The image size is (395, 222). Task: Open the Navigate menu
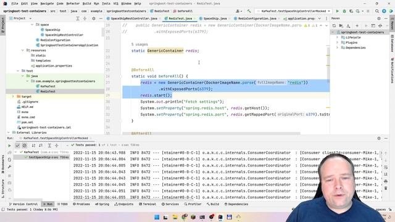tap(47, 4)
